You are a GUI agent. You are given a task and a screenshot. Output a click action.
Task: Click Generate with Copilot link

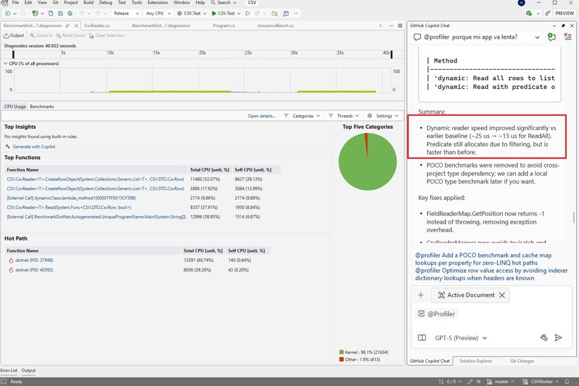pyautogui.click(x=34, y=147)
